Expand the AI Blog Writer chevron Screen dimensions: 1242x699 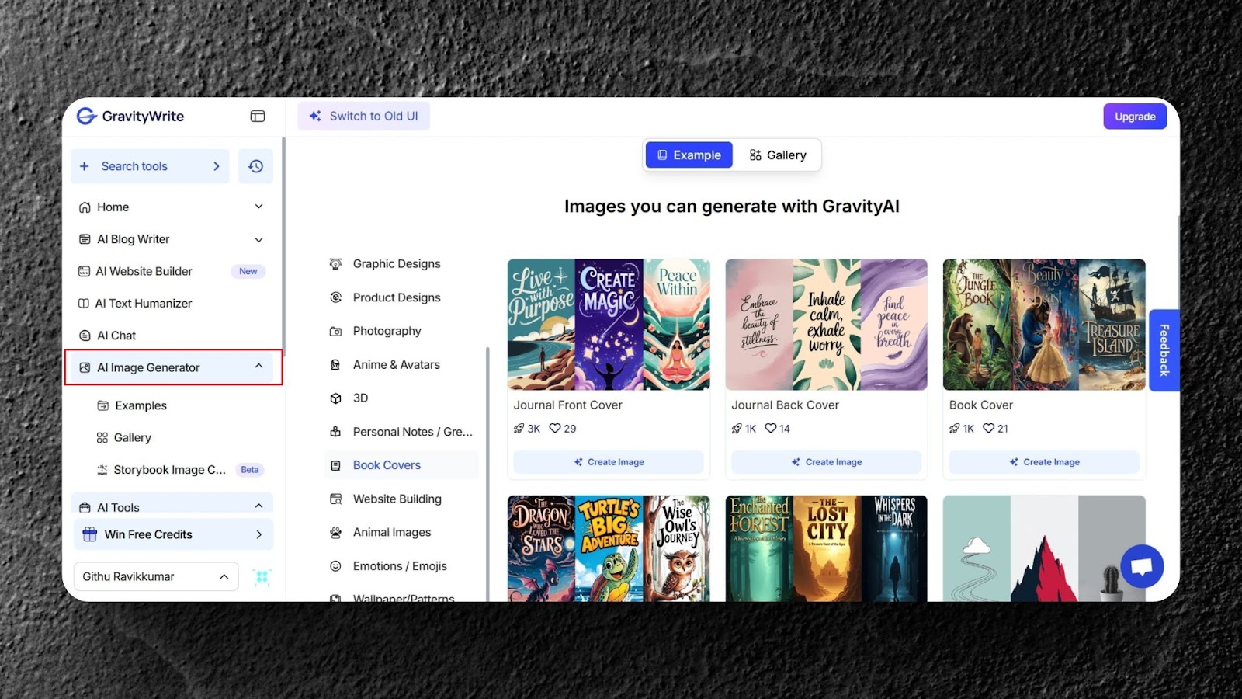coord(258,239)
